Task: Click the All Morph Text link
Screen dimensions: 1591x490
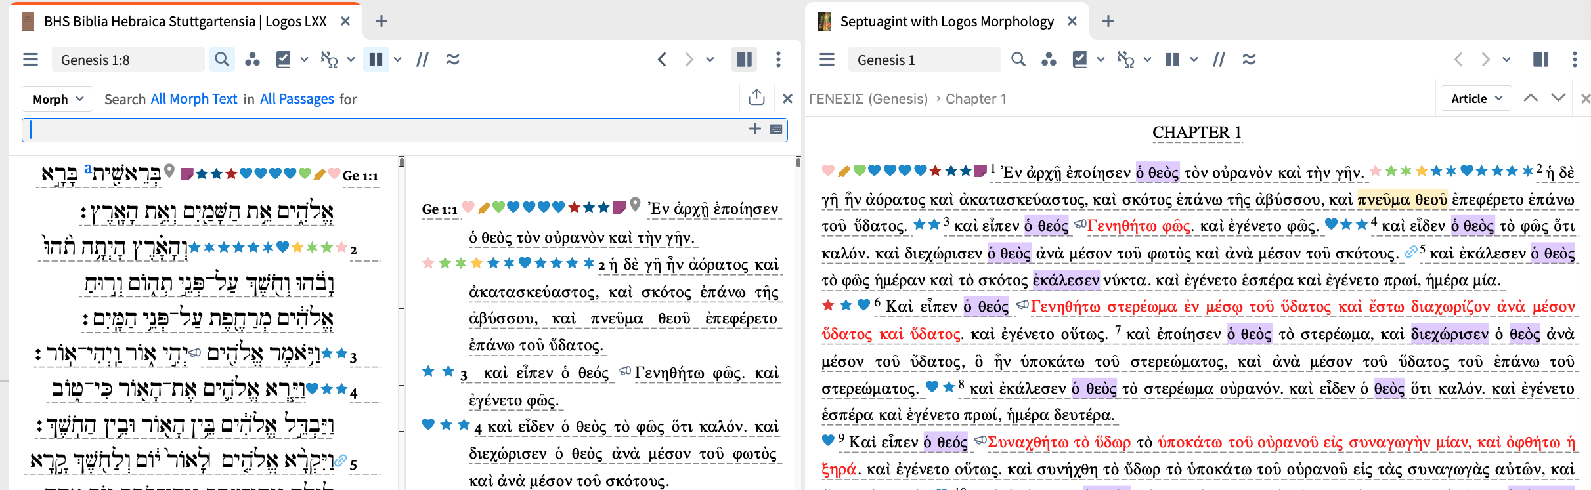Action: (x=194, y=99)
